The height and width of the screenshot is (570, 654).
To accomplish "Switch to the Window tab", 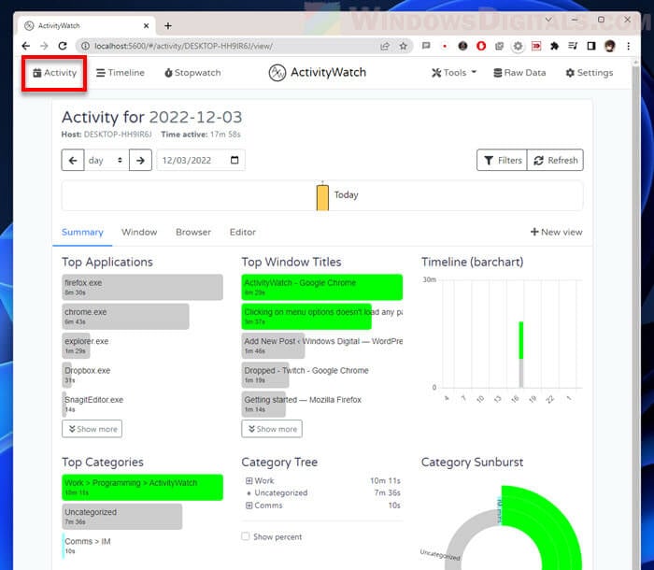I will coord(139,233).
